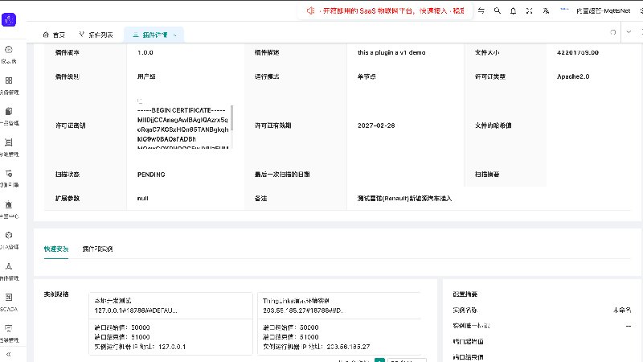The width and height of the screenshot is (643, 362).
Task: Open the plugin management sidebar item
Action: 9,271
